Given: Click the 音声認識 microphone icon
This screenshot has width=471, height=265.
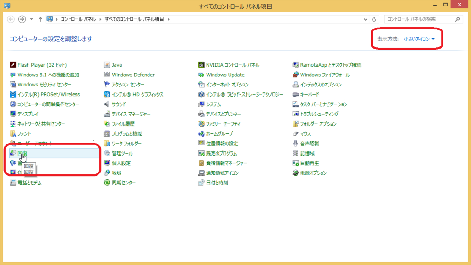Looking at the screenshot, I should (x=296, y=144).
